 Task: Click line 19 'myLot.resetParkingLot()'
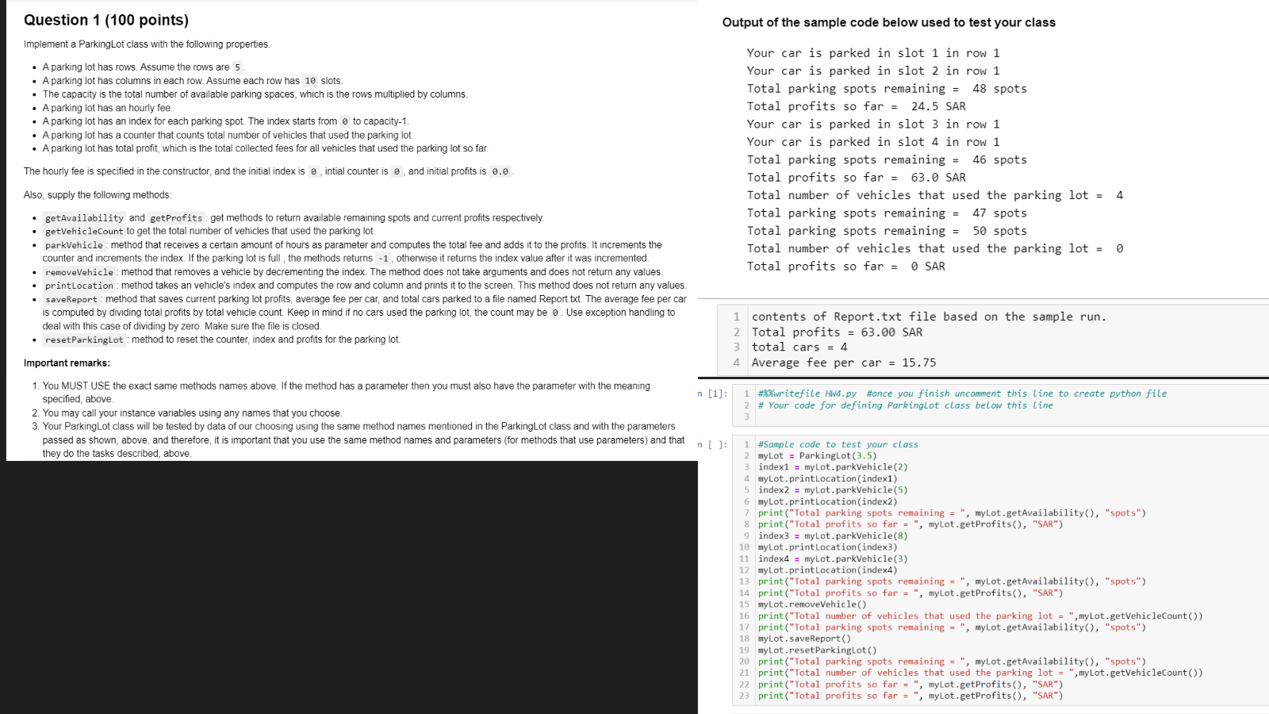pos(817,649)
